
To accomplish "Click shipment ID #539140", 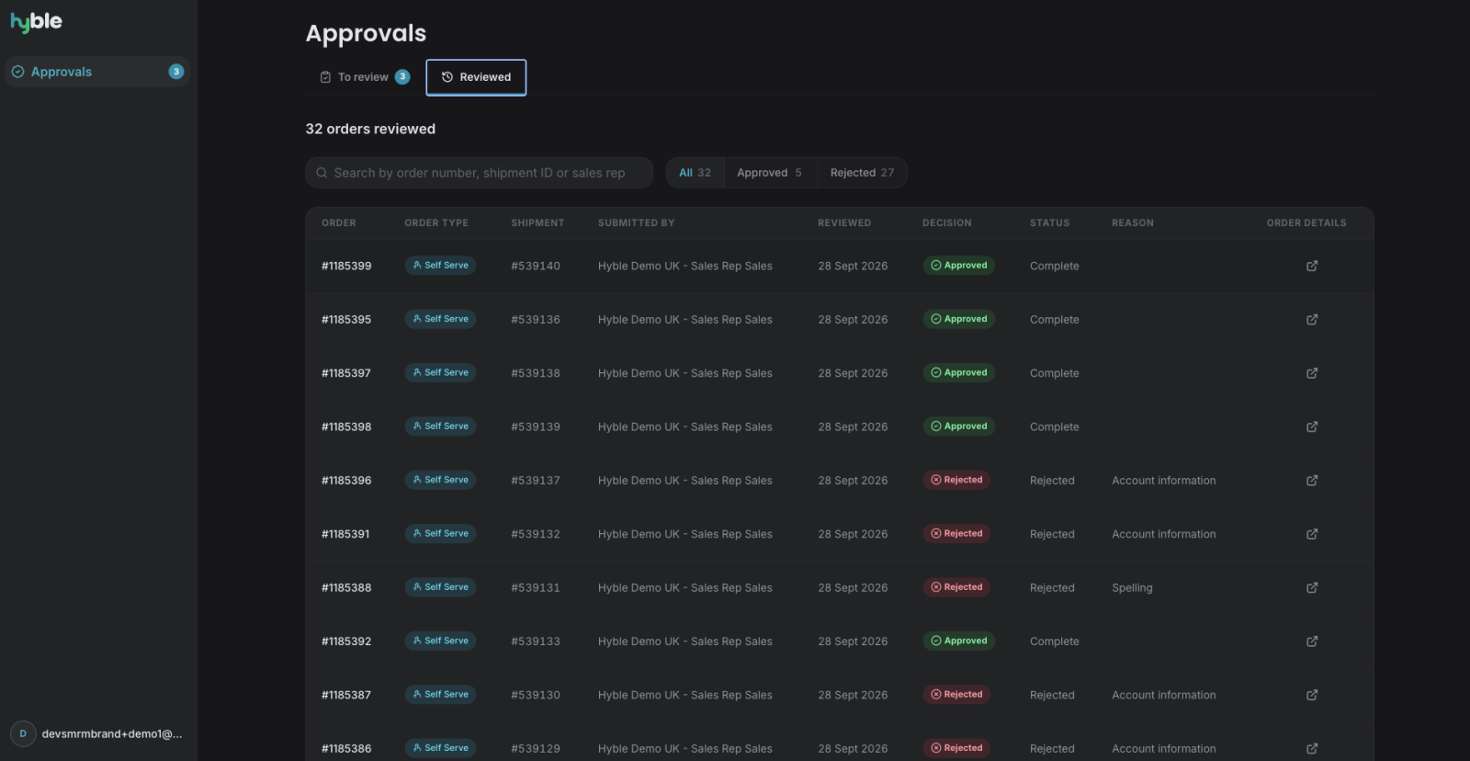I will (536, 266).
